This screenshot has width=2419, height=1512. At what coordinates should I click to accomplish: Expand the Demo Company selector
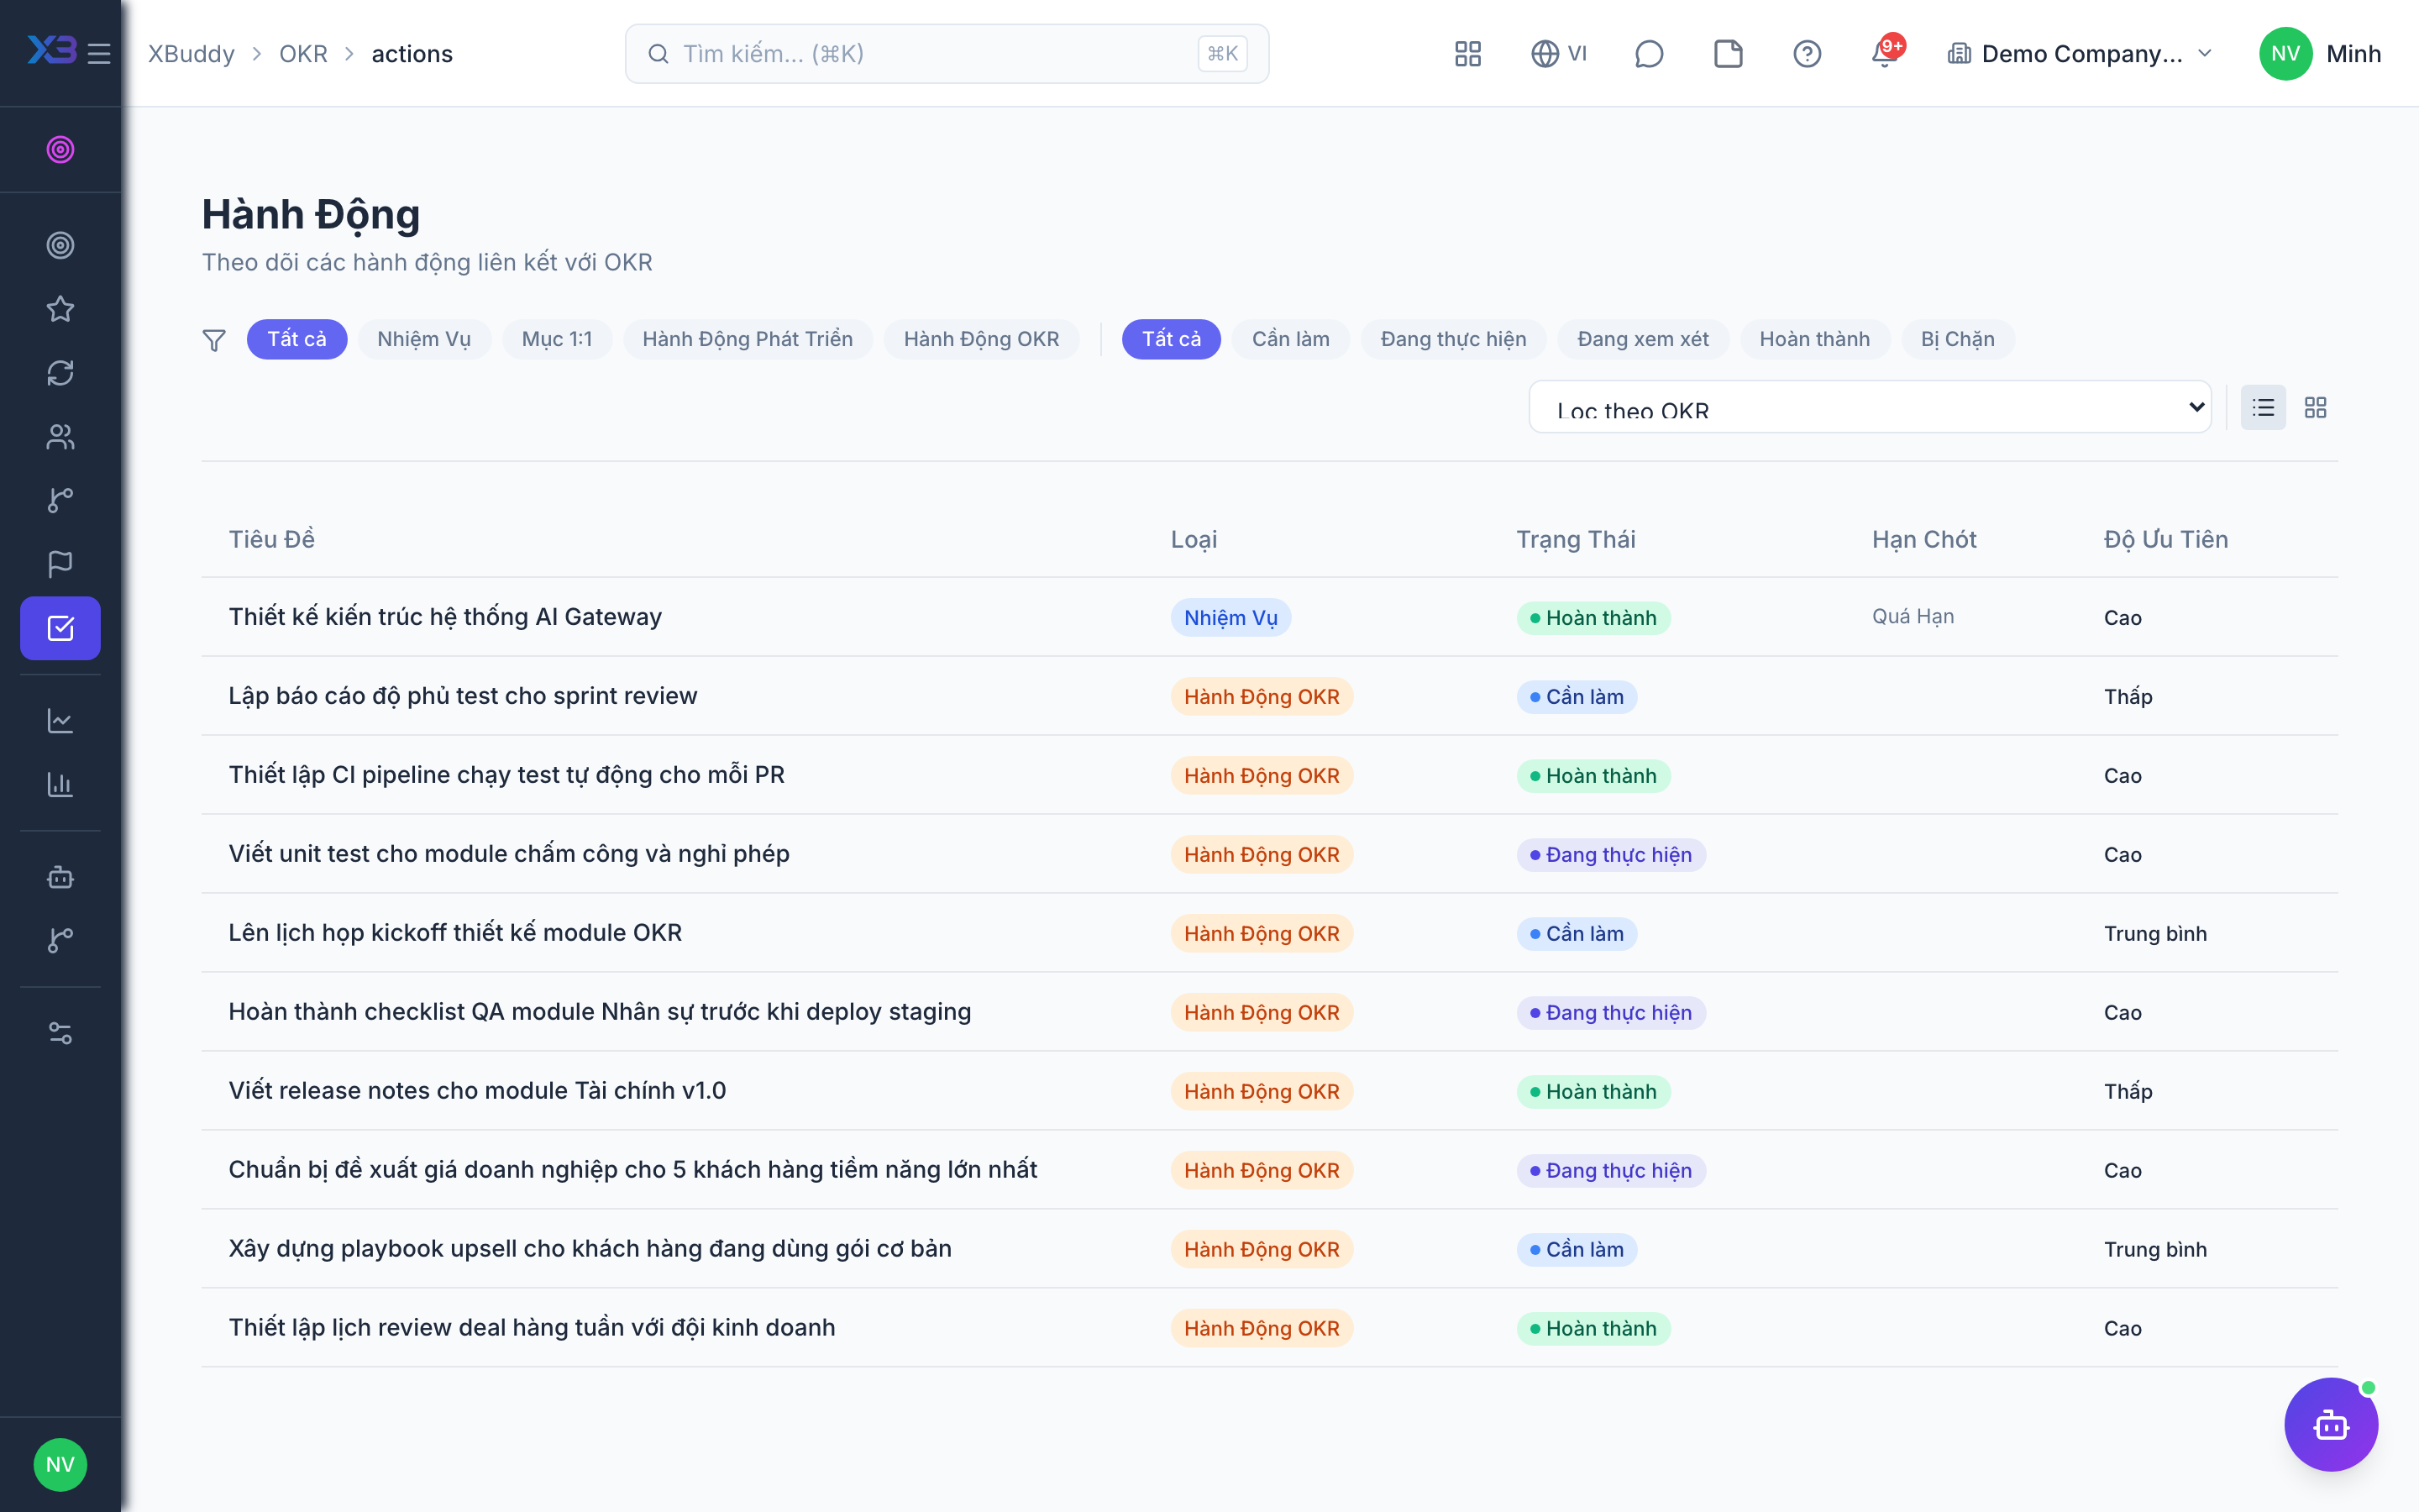click(x=2081, y=54)
